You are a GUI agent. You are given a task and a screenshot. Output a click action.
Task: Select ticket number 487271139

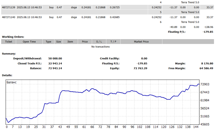(9, 7)
